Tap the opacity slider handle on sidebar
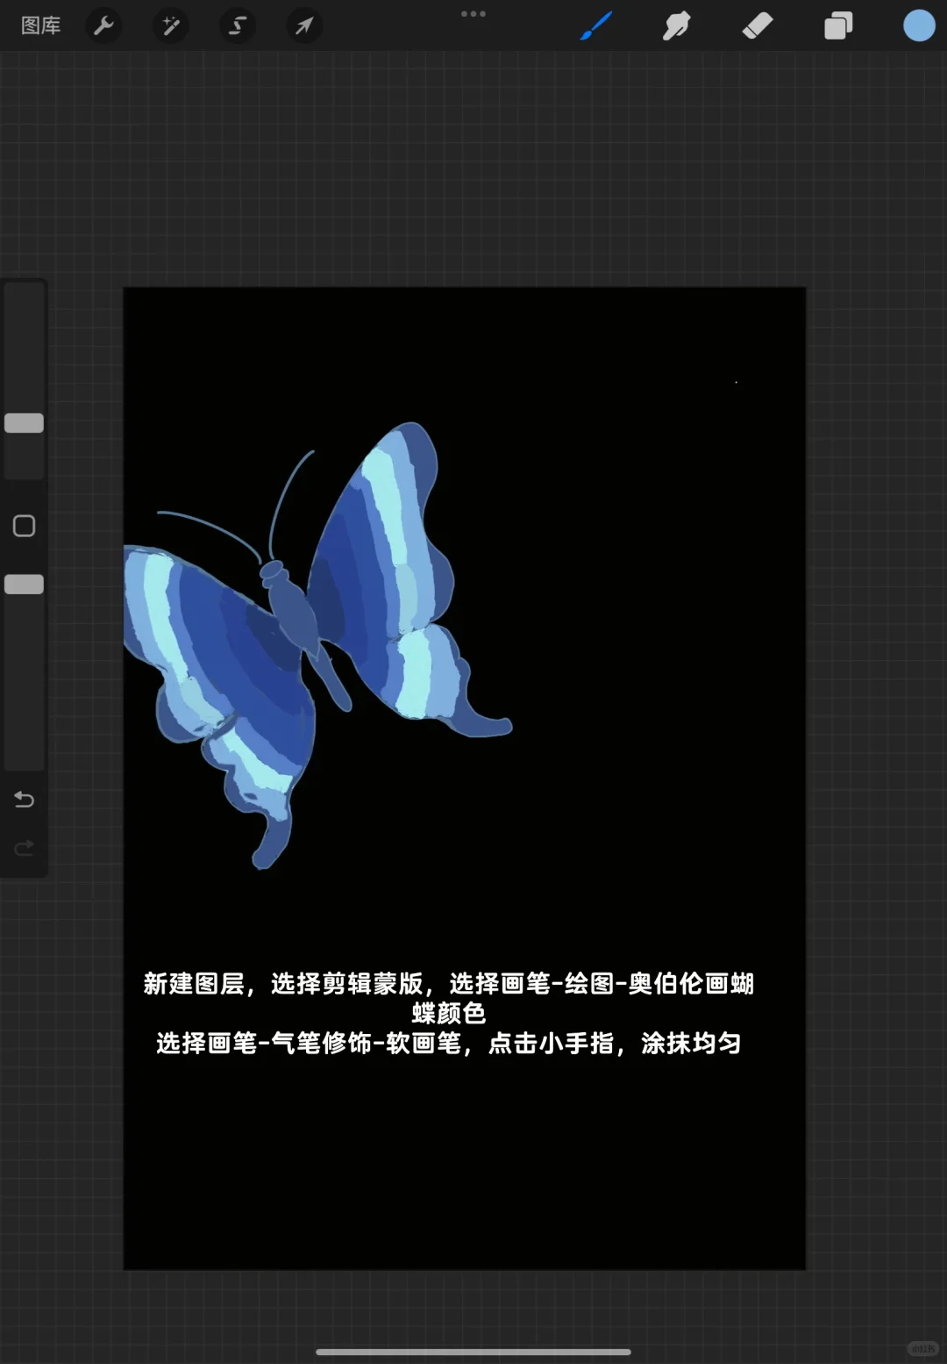The height and width of the screenshot is (1364, 947). tap(24, 583)
